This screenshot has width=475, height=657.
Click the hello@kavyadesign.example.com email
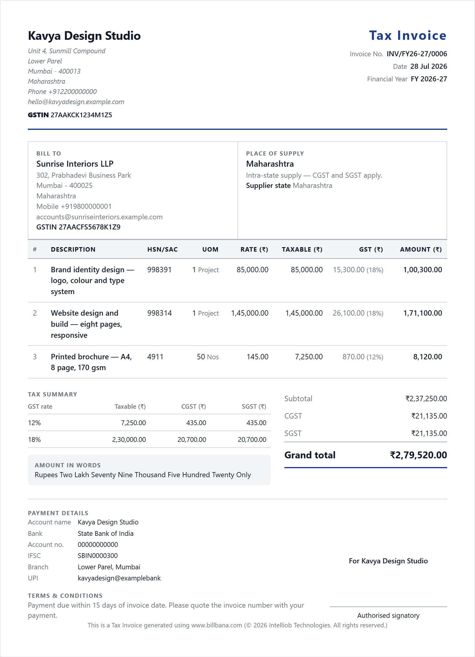point(76,102)
